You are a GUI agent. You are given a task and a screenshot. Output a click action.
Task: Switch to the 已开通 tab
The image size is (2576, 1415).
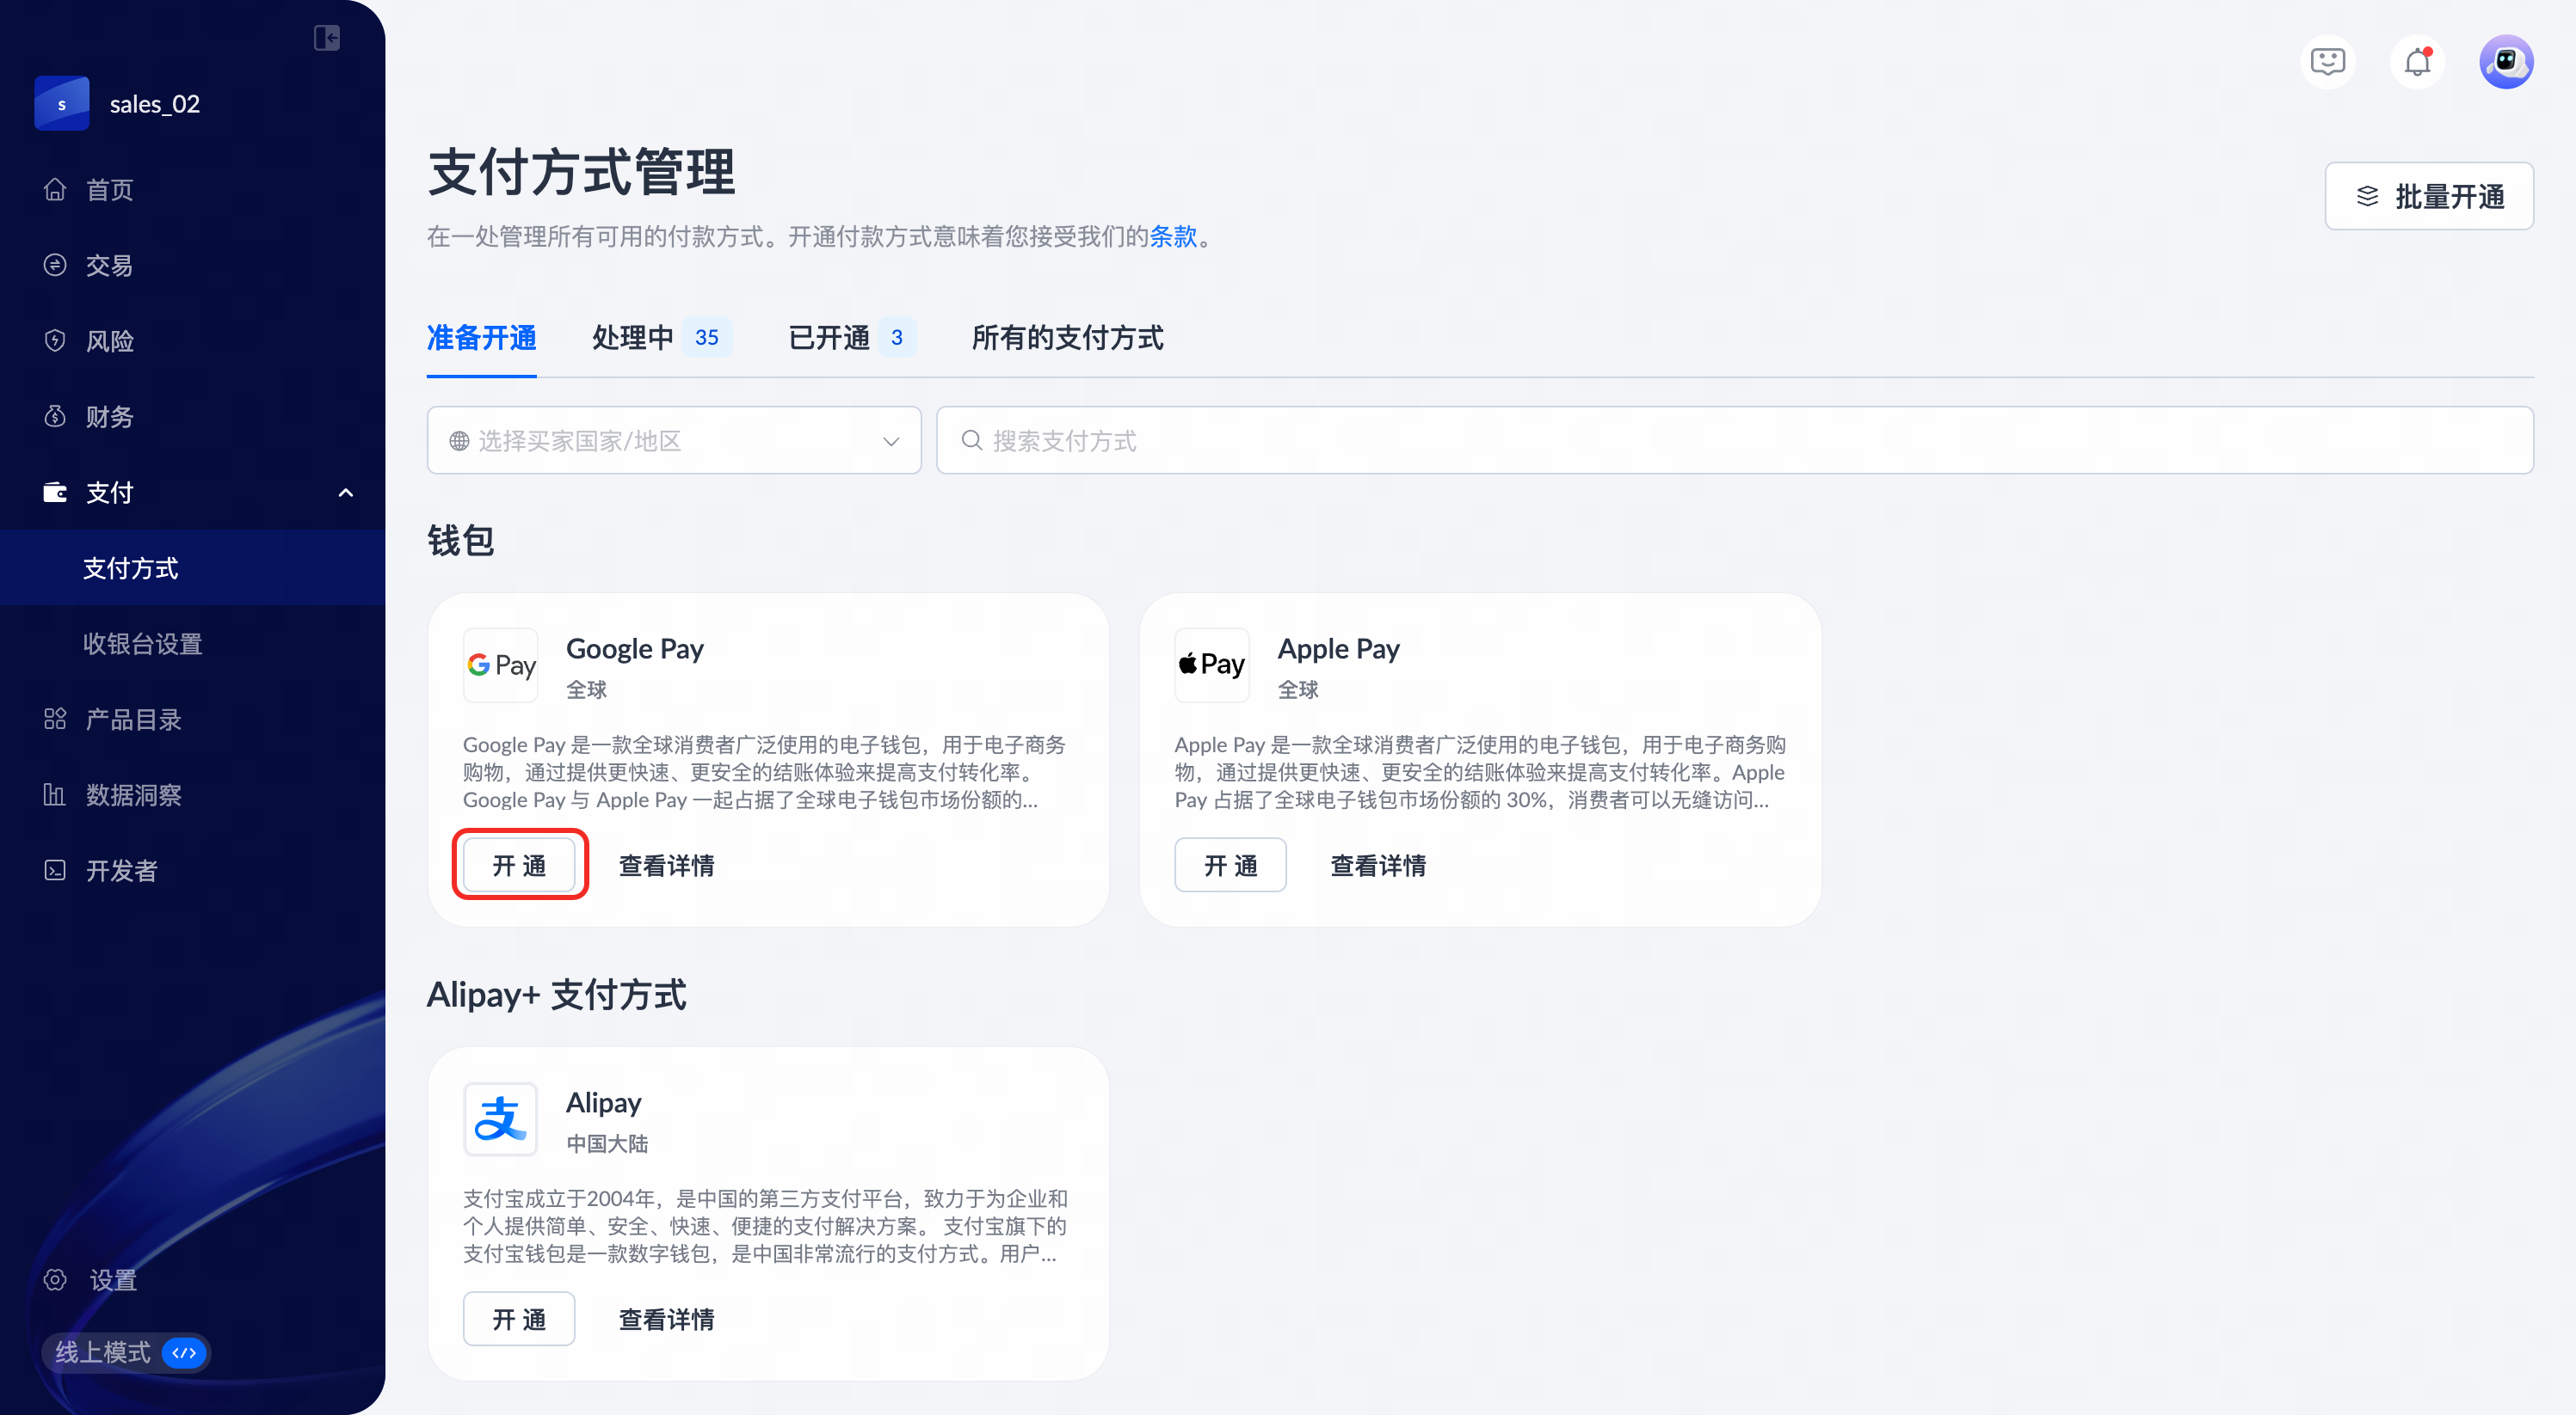851,338
